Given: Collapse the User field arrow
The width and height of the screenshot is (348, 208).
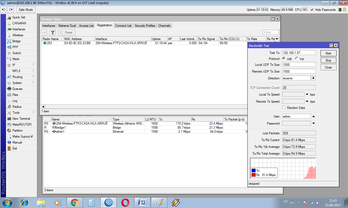Looking at the screenshot, I should tap(313, 116).
